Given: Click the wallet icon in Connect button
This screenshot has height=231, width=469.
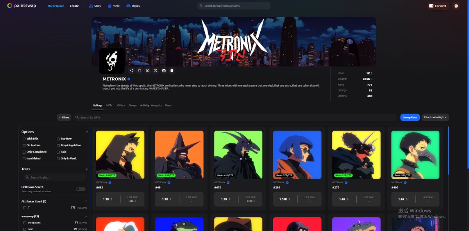Looking at the screenshot, I should (431, 6).
